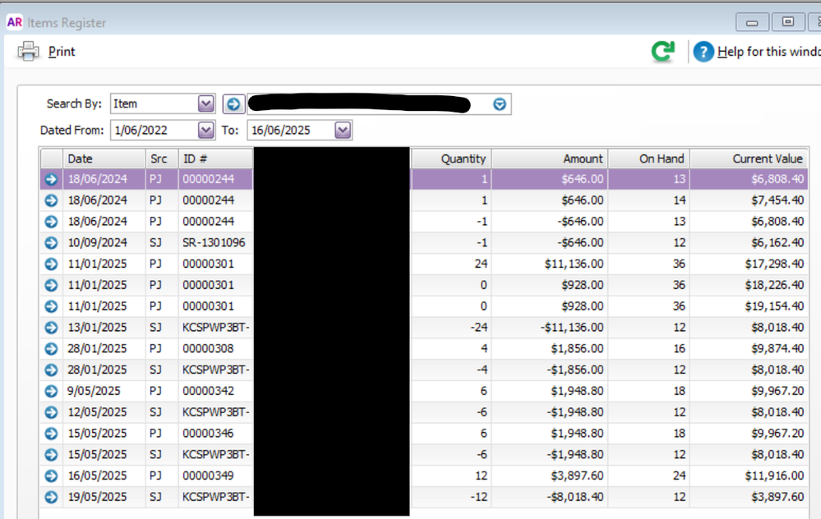This screenshot has width=821, height=519.
Task: Click the Quantity column header
Action: [451, 158]
